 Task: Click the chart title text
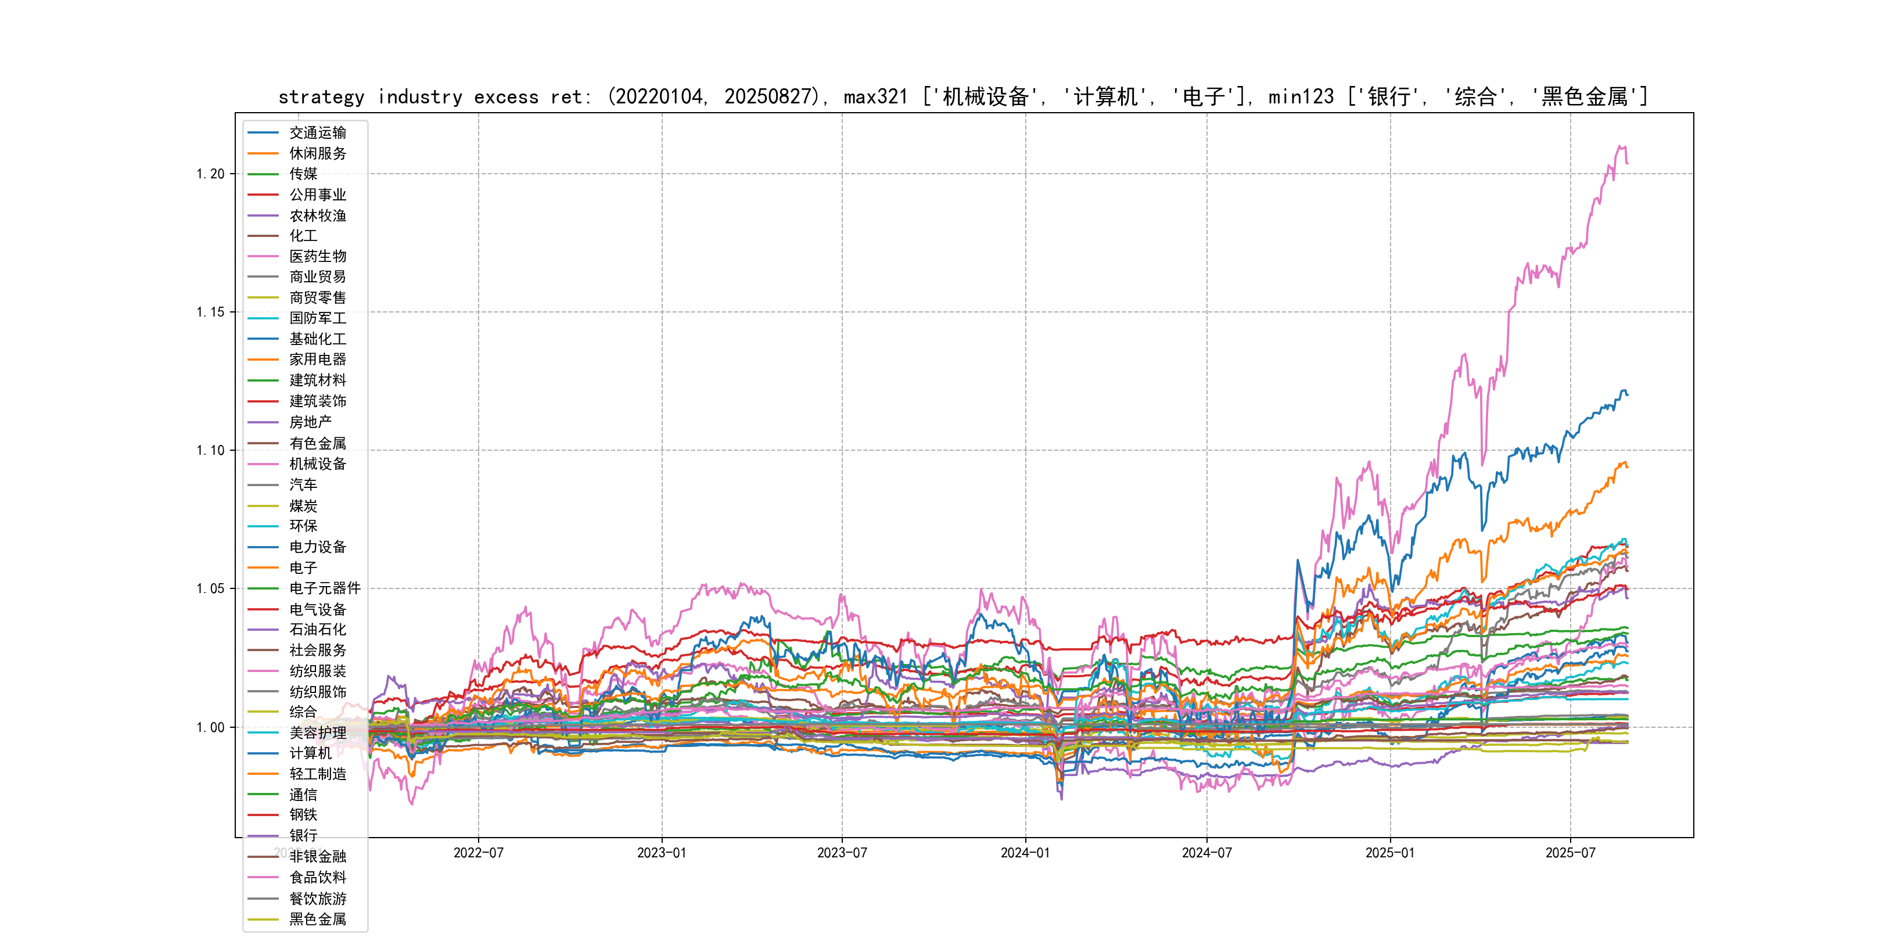(x=963, y=96)
